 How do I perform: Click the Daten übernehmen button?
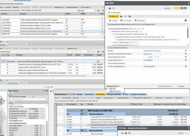pyautogui.click(x=165, y=86)
